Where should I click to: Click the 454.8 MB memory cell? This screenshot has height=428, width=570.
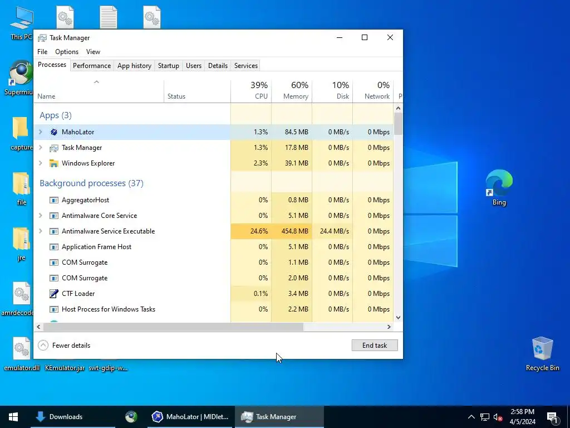[x=292, y=231]
